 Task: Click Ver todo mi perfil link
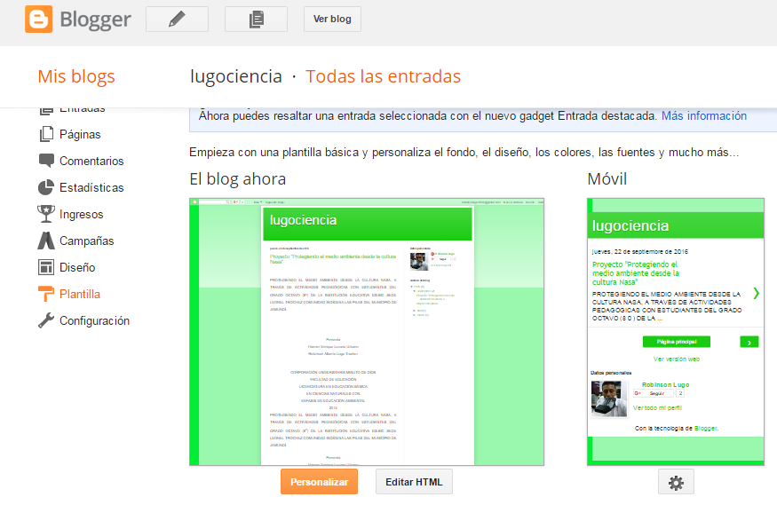[x=658, y=408]
